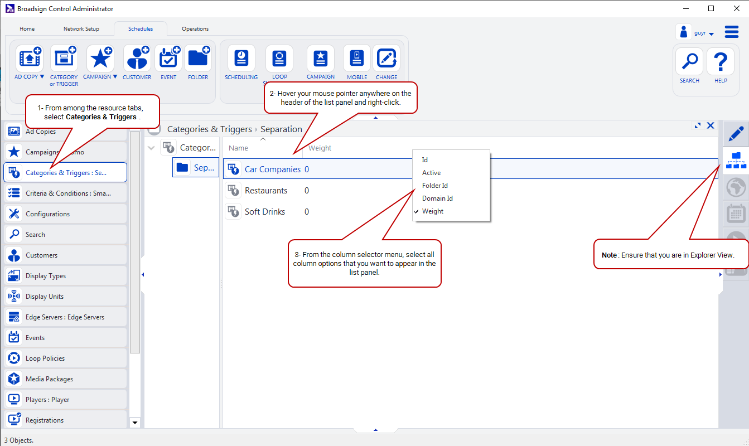Uncheck Weight in the column selector menu
Viewport: 749px width, 446px height.
tap(433, 211)
